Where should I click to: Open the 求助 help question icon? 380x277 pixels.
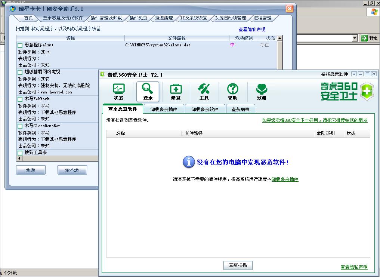(233, 92)
